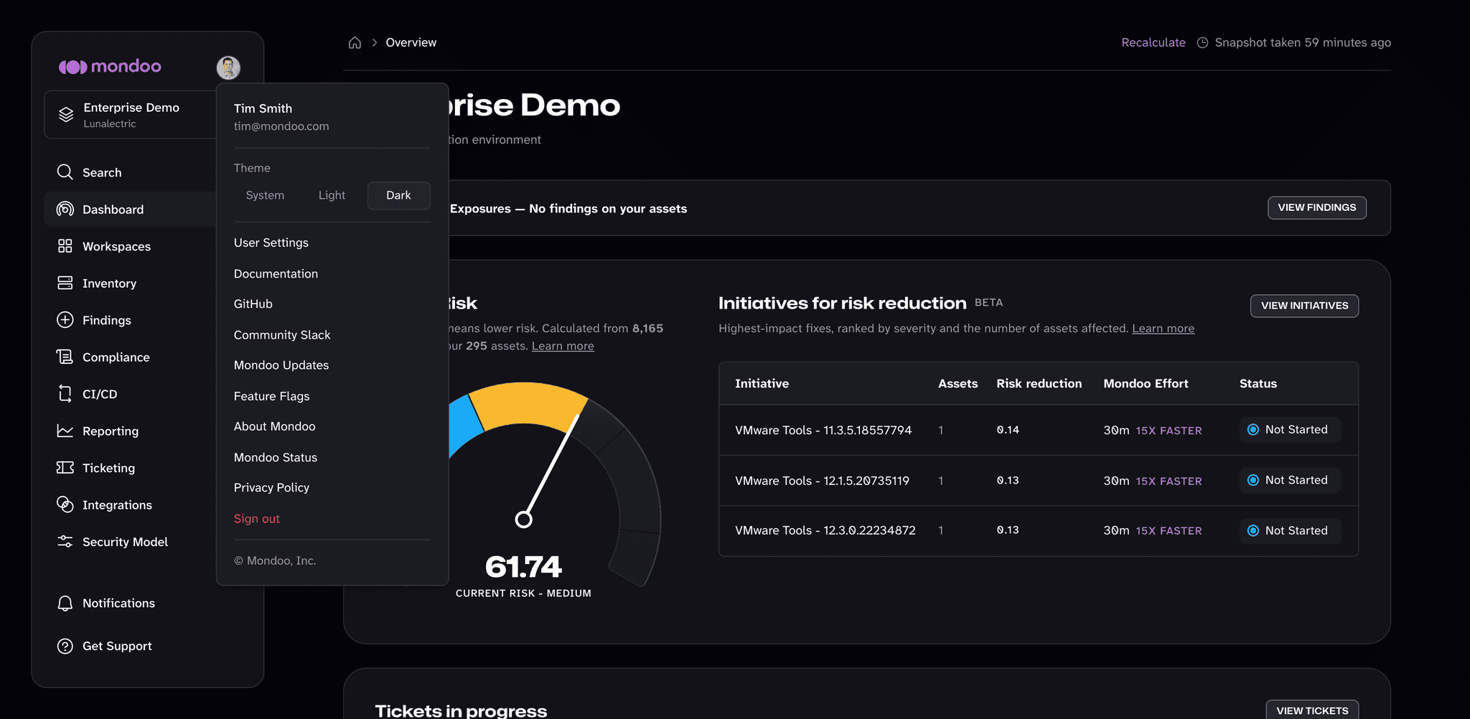Open Learn more link under Initiatives
This screenshot has width=1470, height=719.
(1163, 328)
